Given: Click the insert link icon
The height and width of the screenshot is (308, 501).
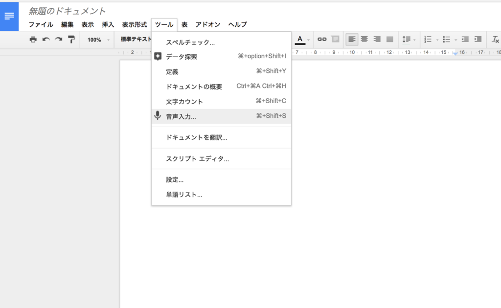Looking at the screenshot, I should [x=322, y=39].
